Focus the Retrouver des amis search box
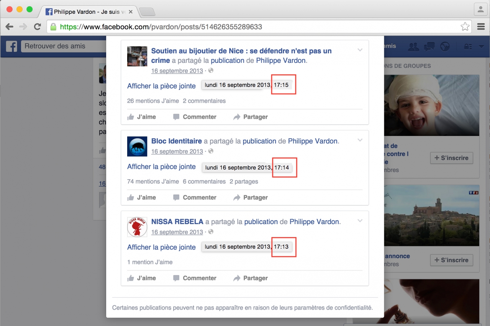The height and width of the screenshot is (326, 490). point(64,46)
